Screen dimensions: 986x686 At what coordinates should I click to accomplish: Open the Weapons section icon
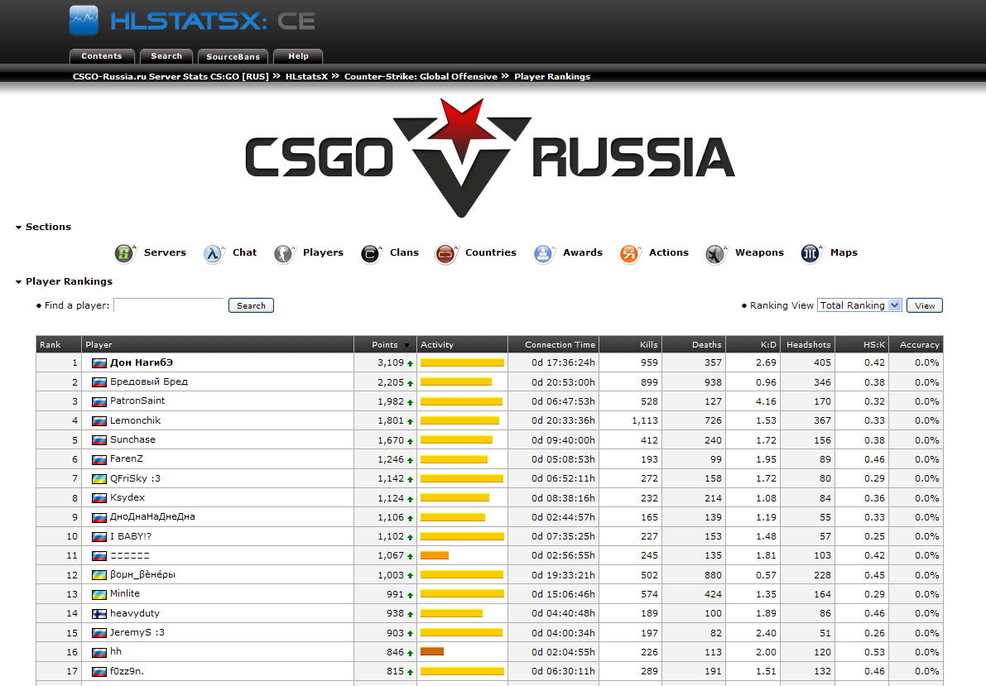click(x=716, y=253)
